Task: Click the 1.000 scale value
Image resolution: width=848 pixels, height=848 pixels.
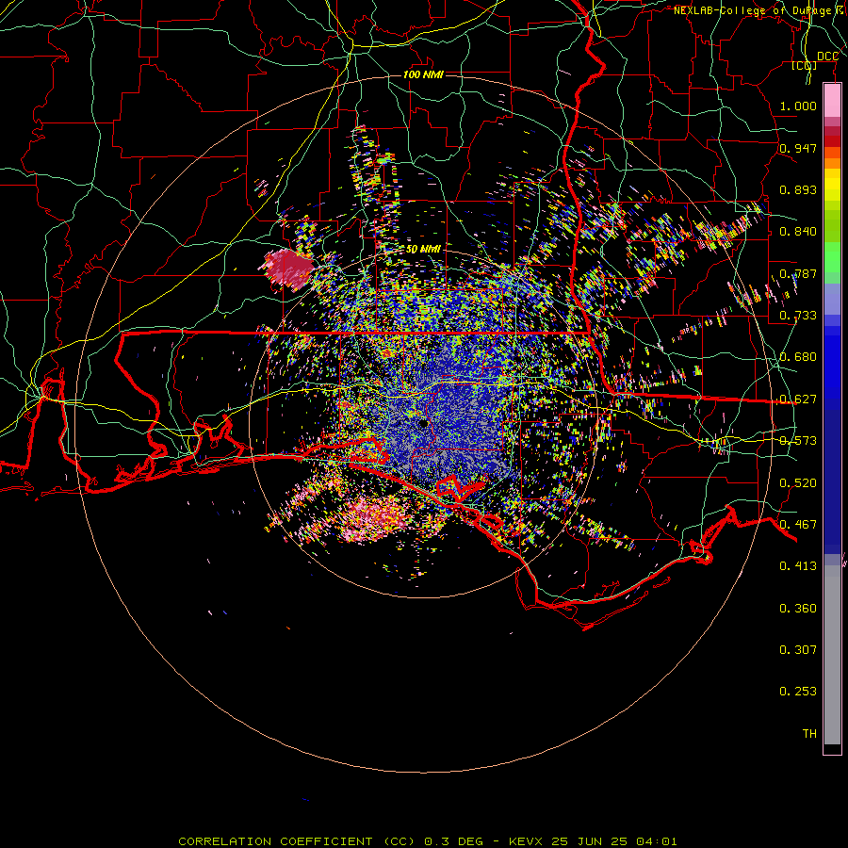Action: (798, 106)
